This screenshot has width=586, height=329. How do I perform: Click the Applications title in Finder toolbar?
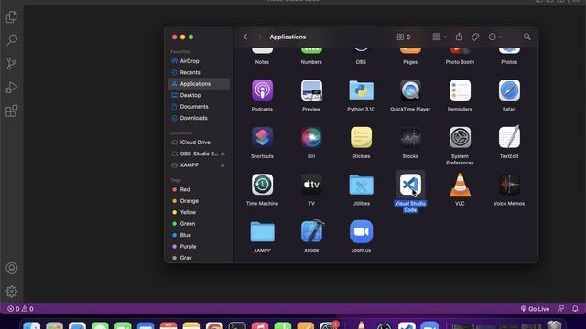pyautogui.click(x=288, y=37)
